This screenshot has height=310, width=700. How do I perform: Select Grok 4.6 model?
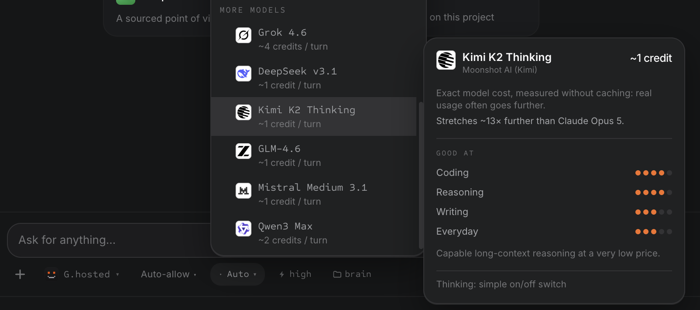[x=313, y=39]
